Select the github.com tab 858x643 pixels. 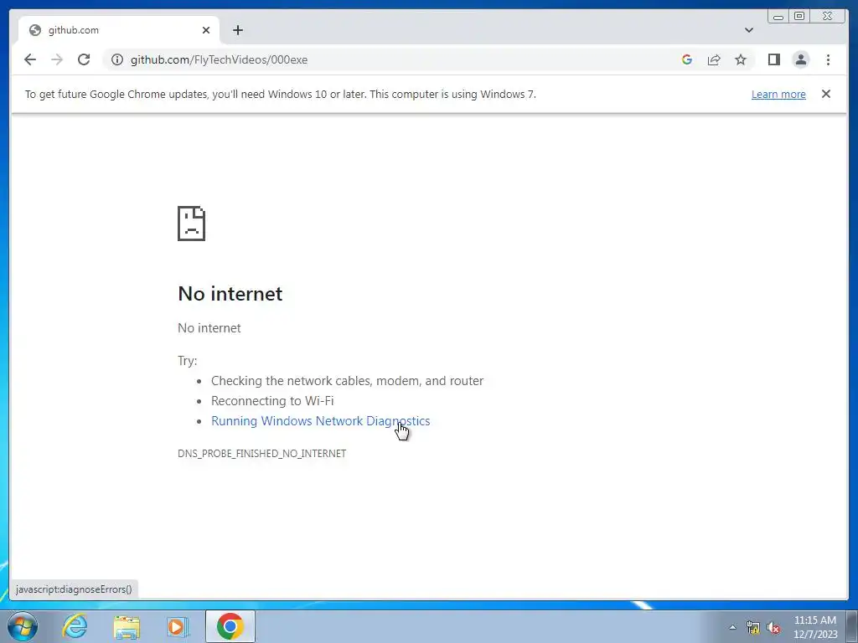click(x=119, y=30)
